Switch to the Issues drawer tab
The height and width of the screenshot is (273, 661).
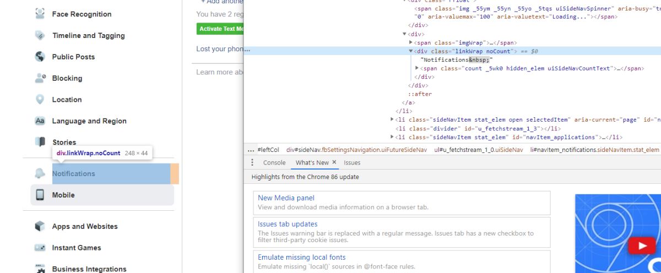click(x=352, y=162)
